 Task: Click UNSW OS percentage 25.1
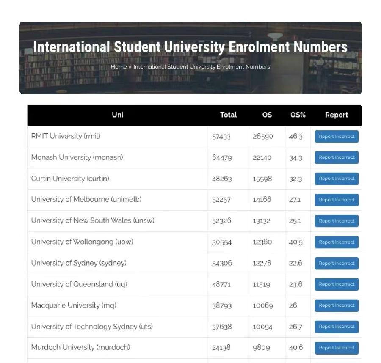tap(295, 221)
